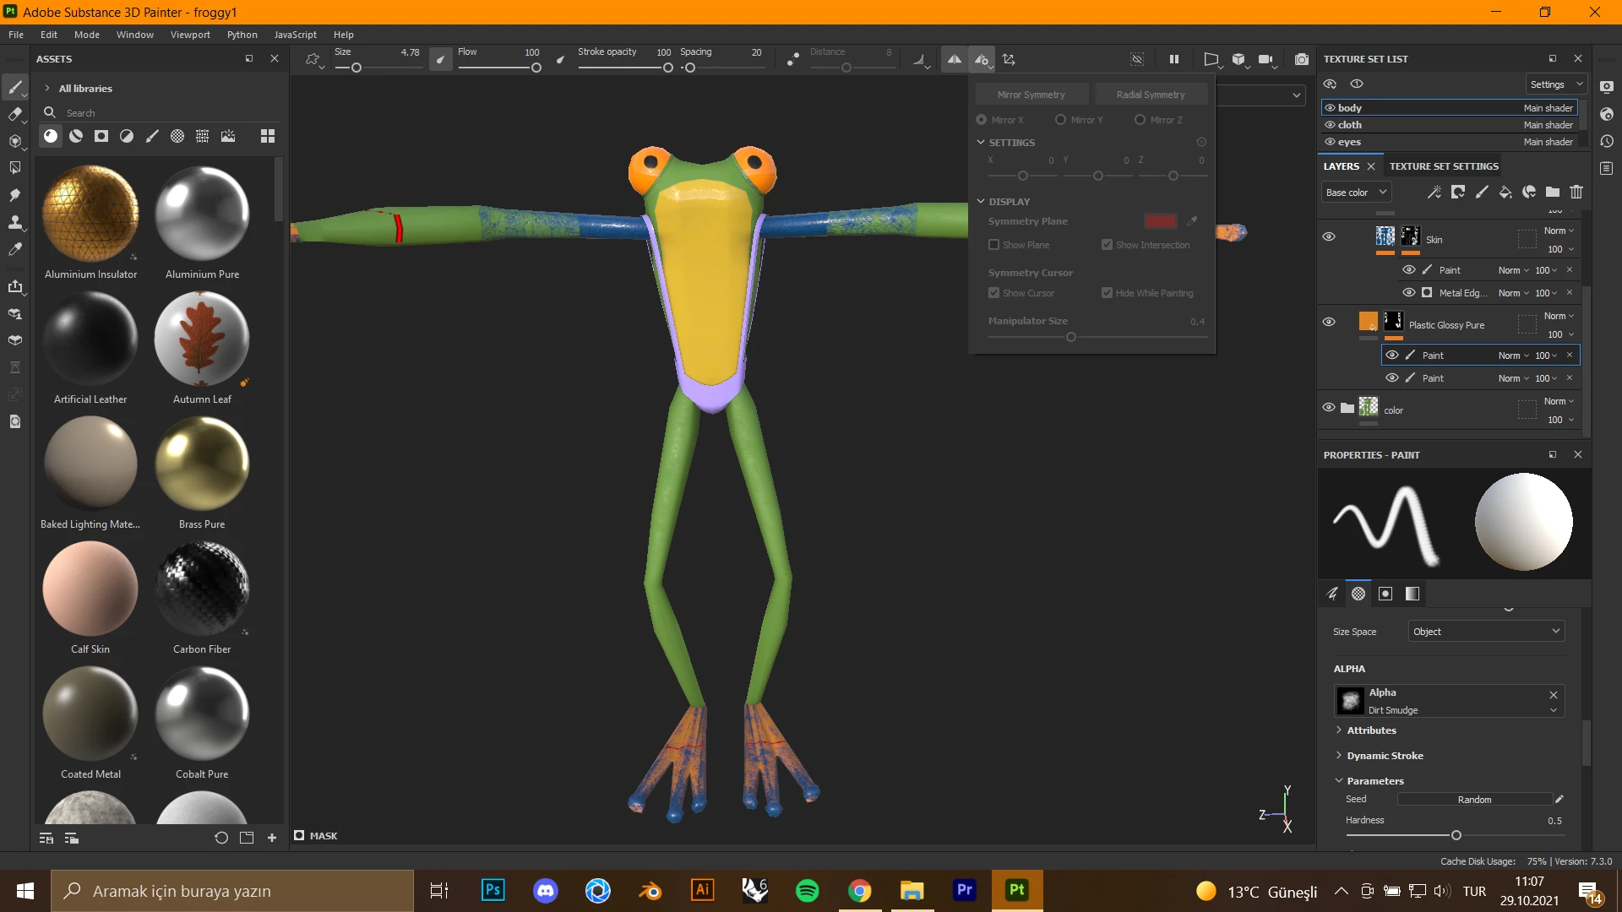Click the red Symmetry Plane color swatch

(1160, 221)
